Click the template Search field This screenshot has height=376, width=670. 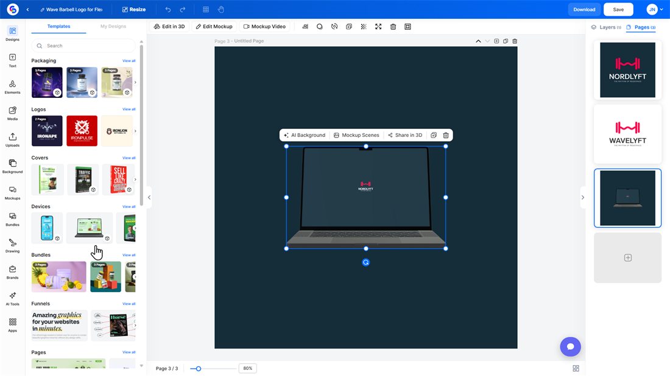(x=83, y=46)
